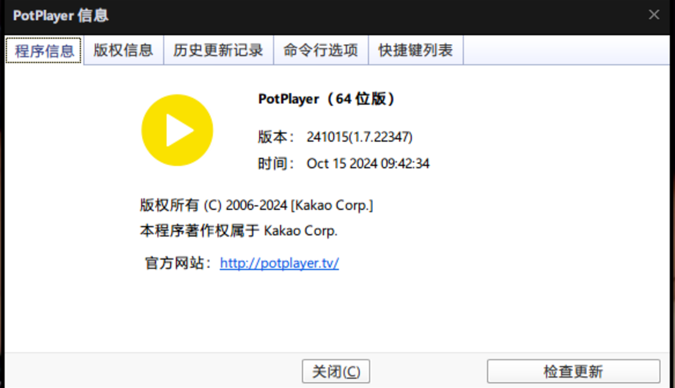This screenshot has height=388, width=675.
Task: Click the yellow PotPlayer play logo
Action: coord(177,130)
